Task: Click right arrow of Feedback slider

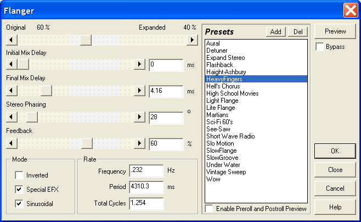Action: tap(140, 143)
